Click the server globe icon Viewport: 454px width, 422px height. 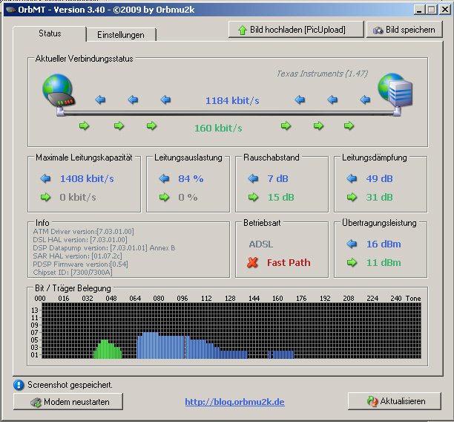tap(395, 90)
